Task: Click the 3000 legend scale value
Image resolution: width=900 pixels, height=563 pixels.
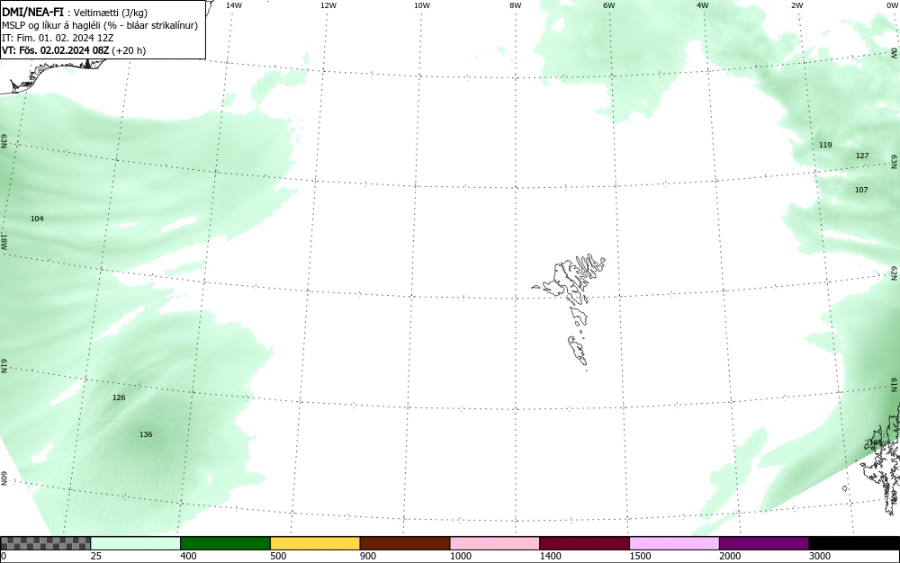Action: [820, 556]
